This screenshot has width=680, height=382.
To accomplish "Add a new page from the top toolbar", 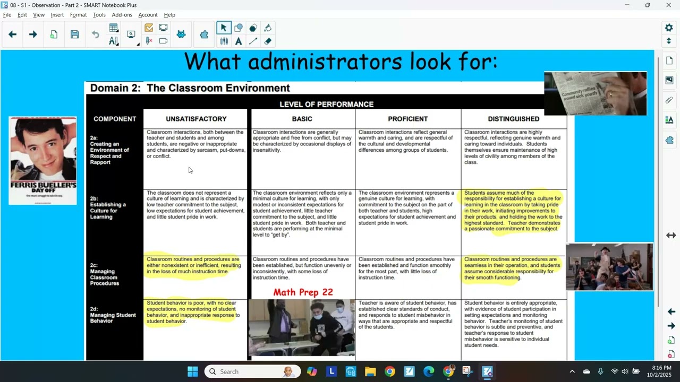I will [x=54, y=34].
